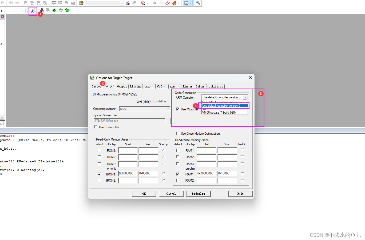Screen dimensions: 365x240
Task: Open Options for Target magic wand icon
Action: (33, 11)
